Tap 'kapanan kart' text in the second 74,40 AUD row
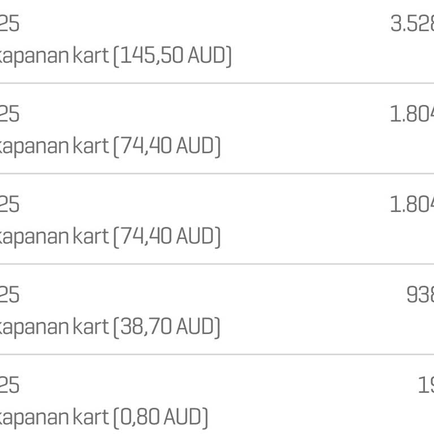The image size is (434, 434). (x=54, y=237)
